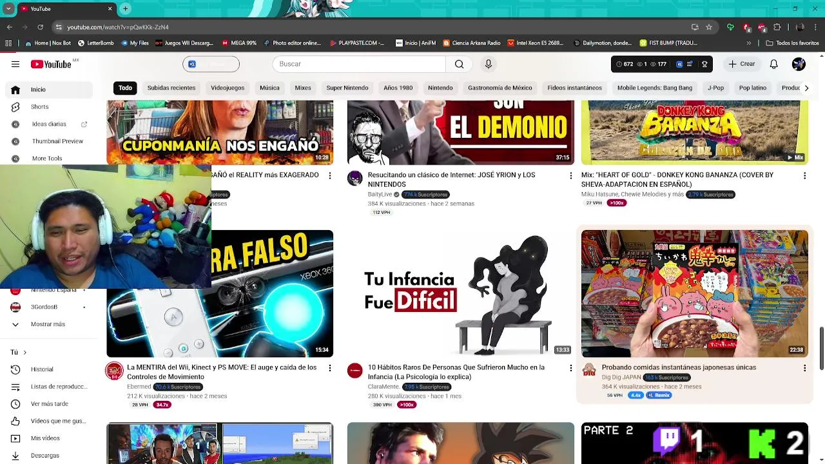Open the 3GordosB subscription channel
Image resolution: width=825 pixels, height=464 pixels.
[44, 307]
